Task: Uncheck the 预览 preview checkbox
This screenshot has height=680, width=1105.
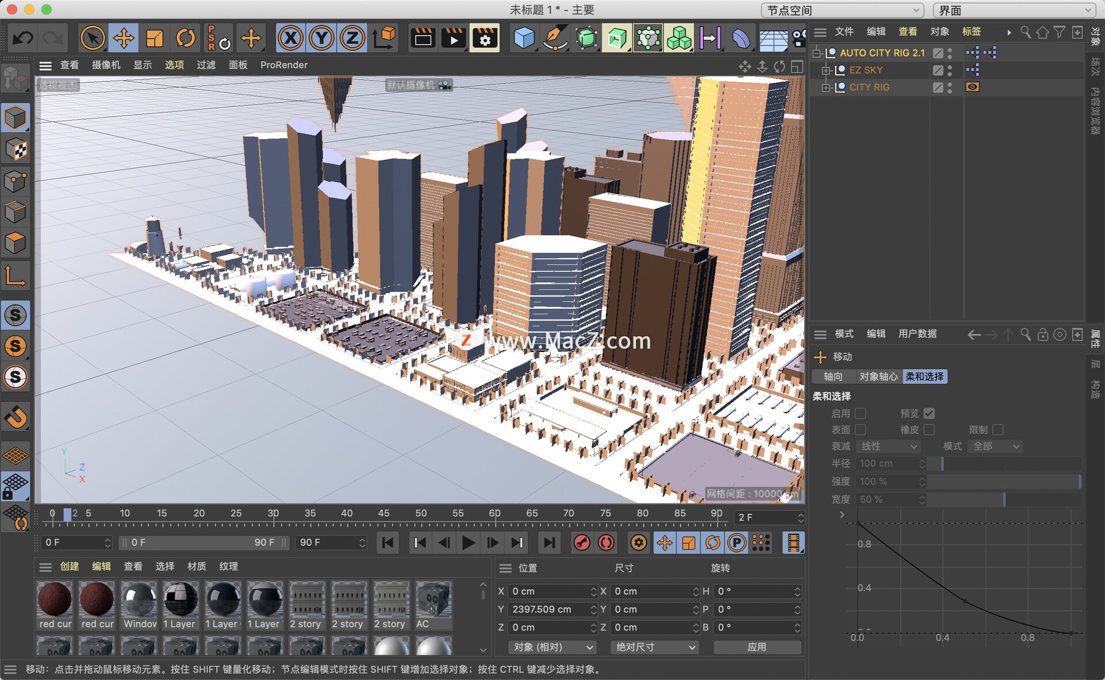Action: coord(929,413)
